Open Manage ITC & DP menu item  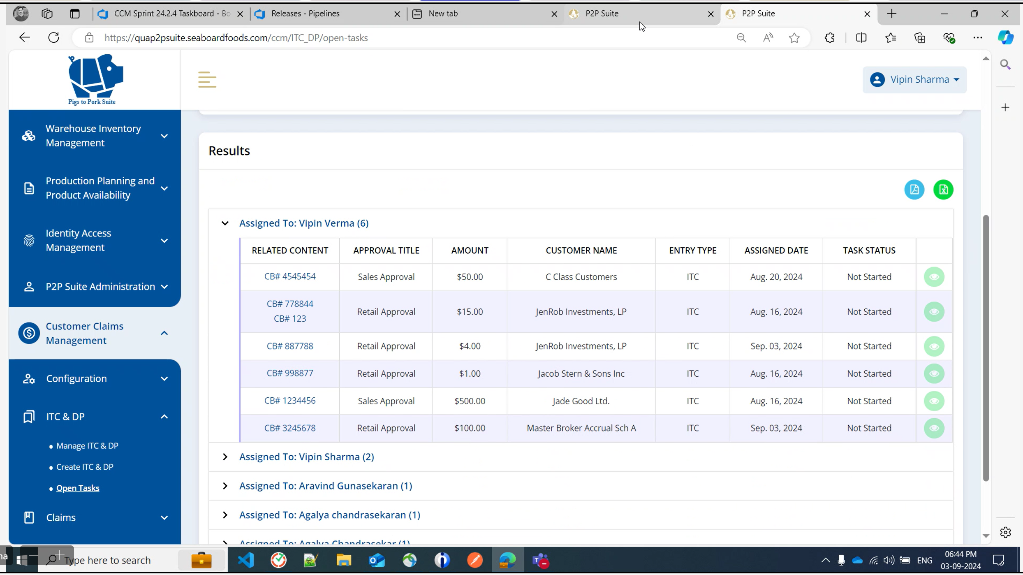tap(87, 447)
